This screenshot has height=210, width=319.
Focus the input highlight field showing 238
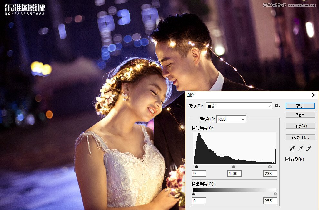[x=270, y=173]
